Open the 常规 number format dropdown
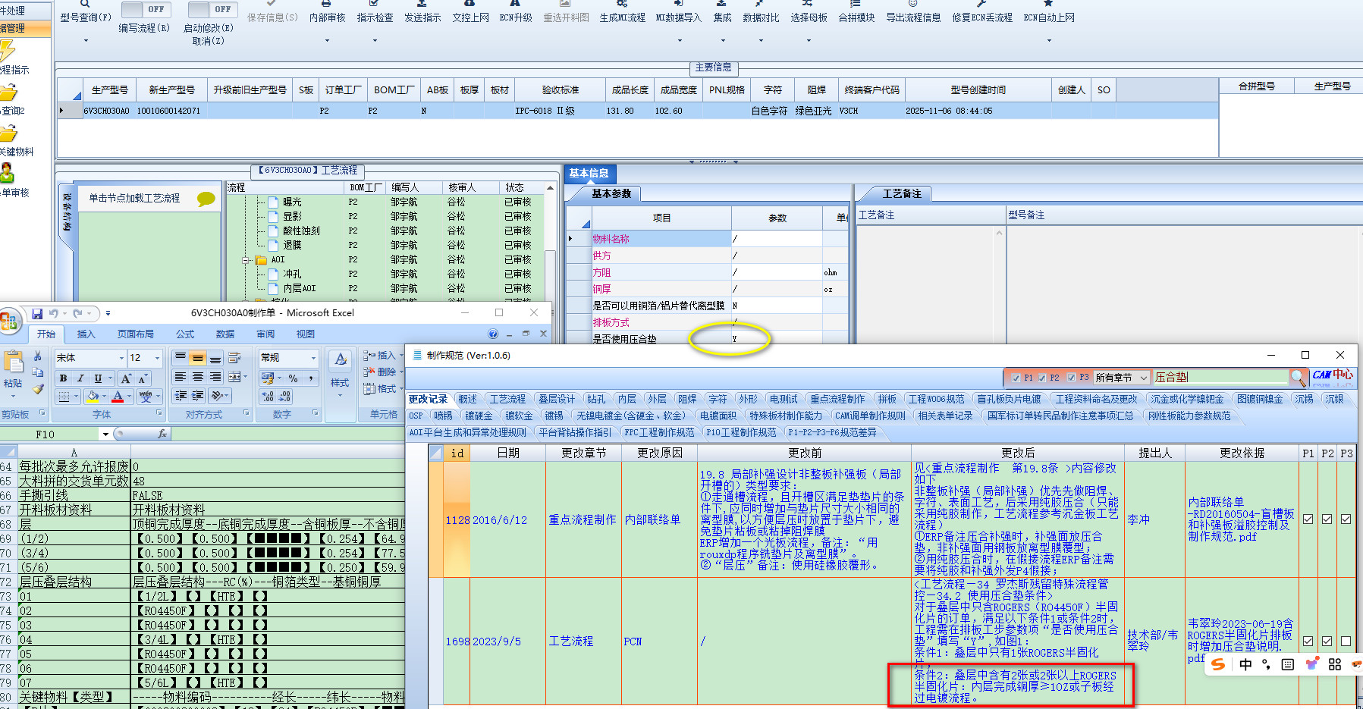1363x709 pixels. pos(312,358)
